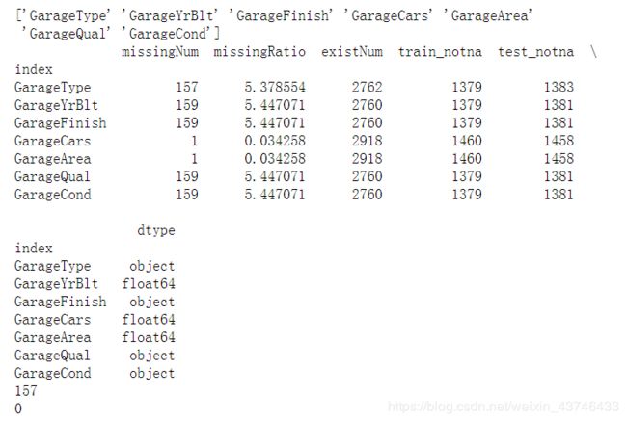Click the float64 dtype of GarageArea

pyautogui.click(x=149, y=338)
